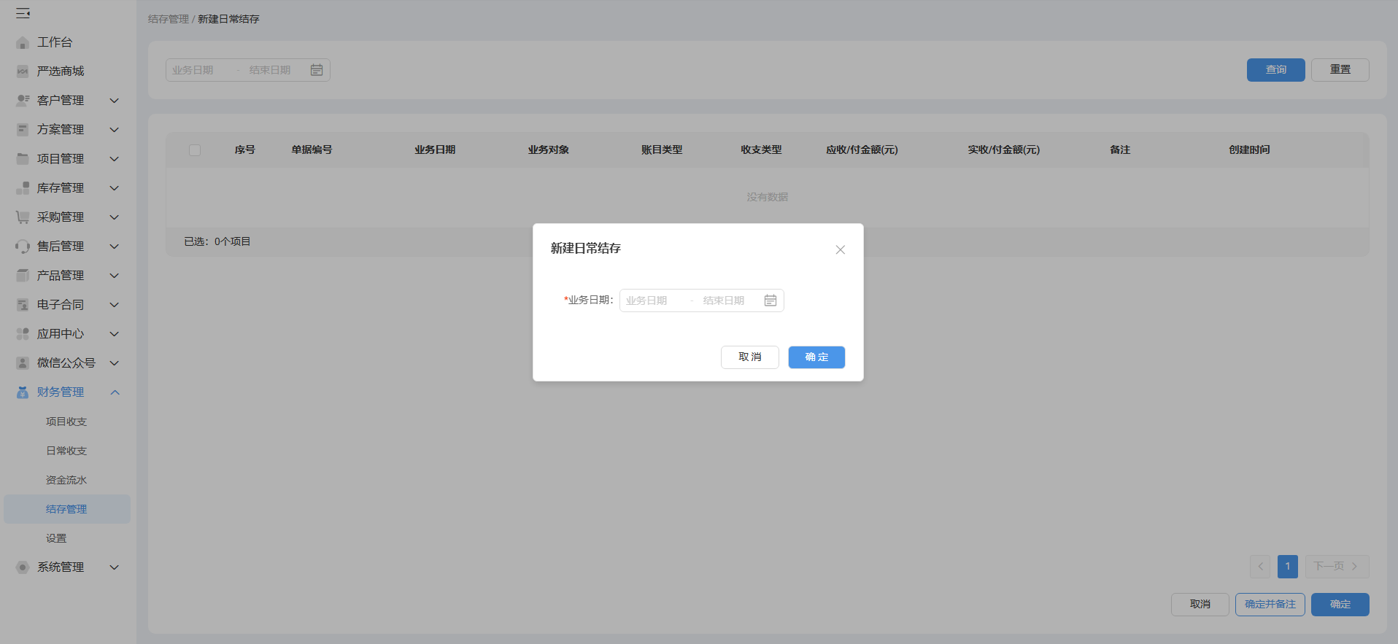
Task: Expand the 售后管理 chevron
Action: point(115,247)
